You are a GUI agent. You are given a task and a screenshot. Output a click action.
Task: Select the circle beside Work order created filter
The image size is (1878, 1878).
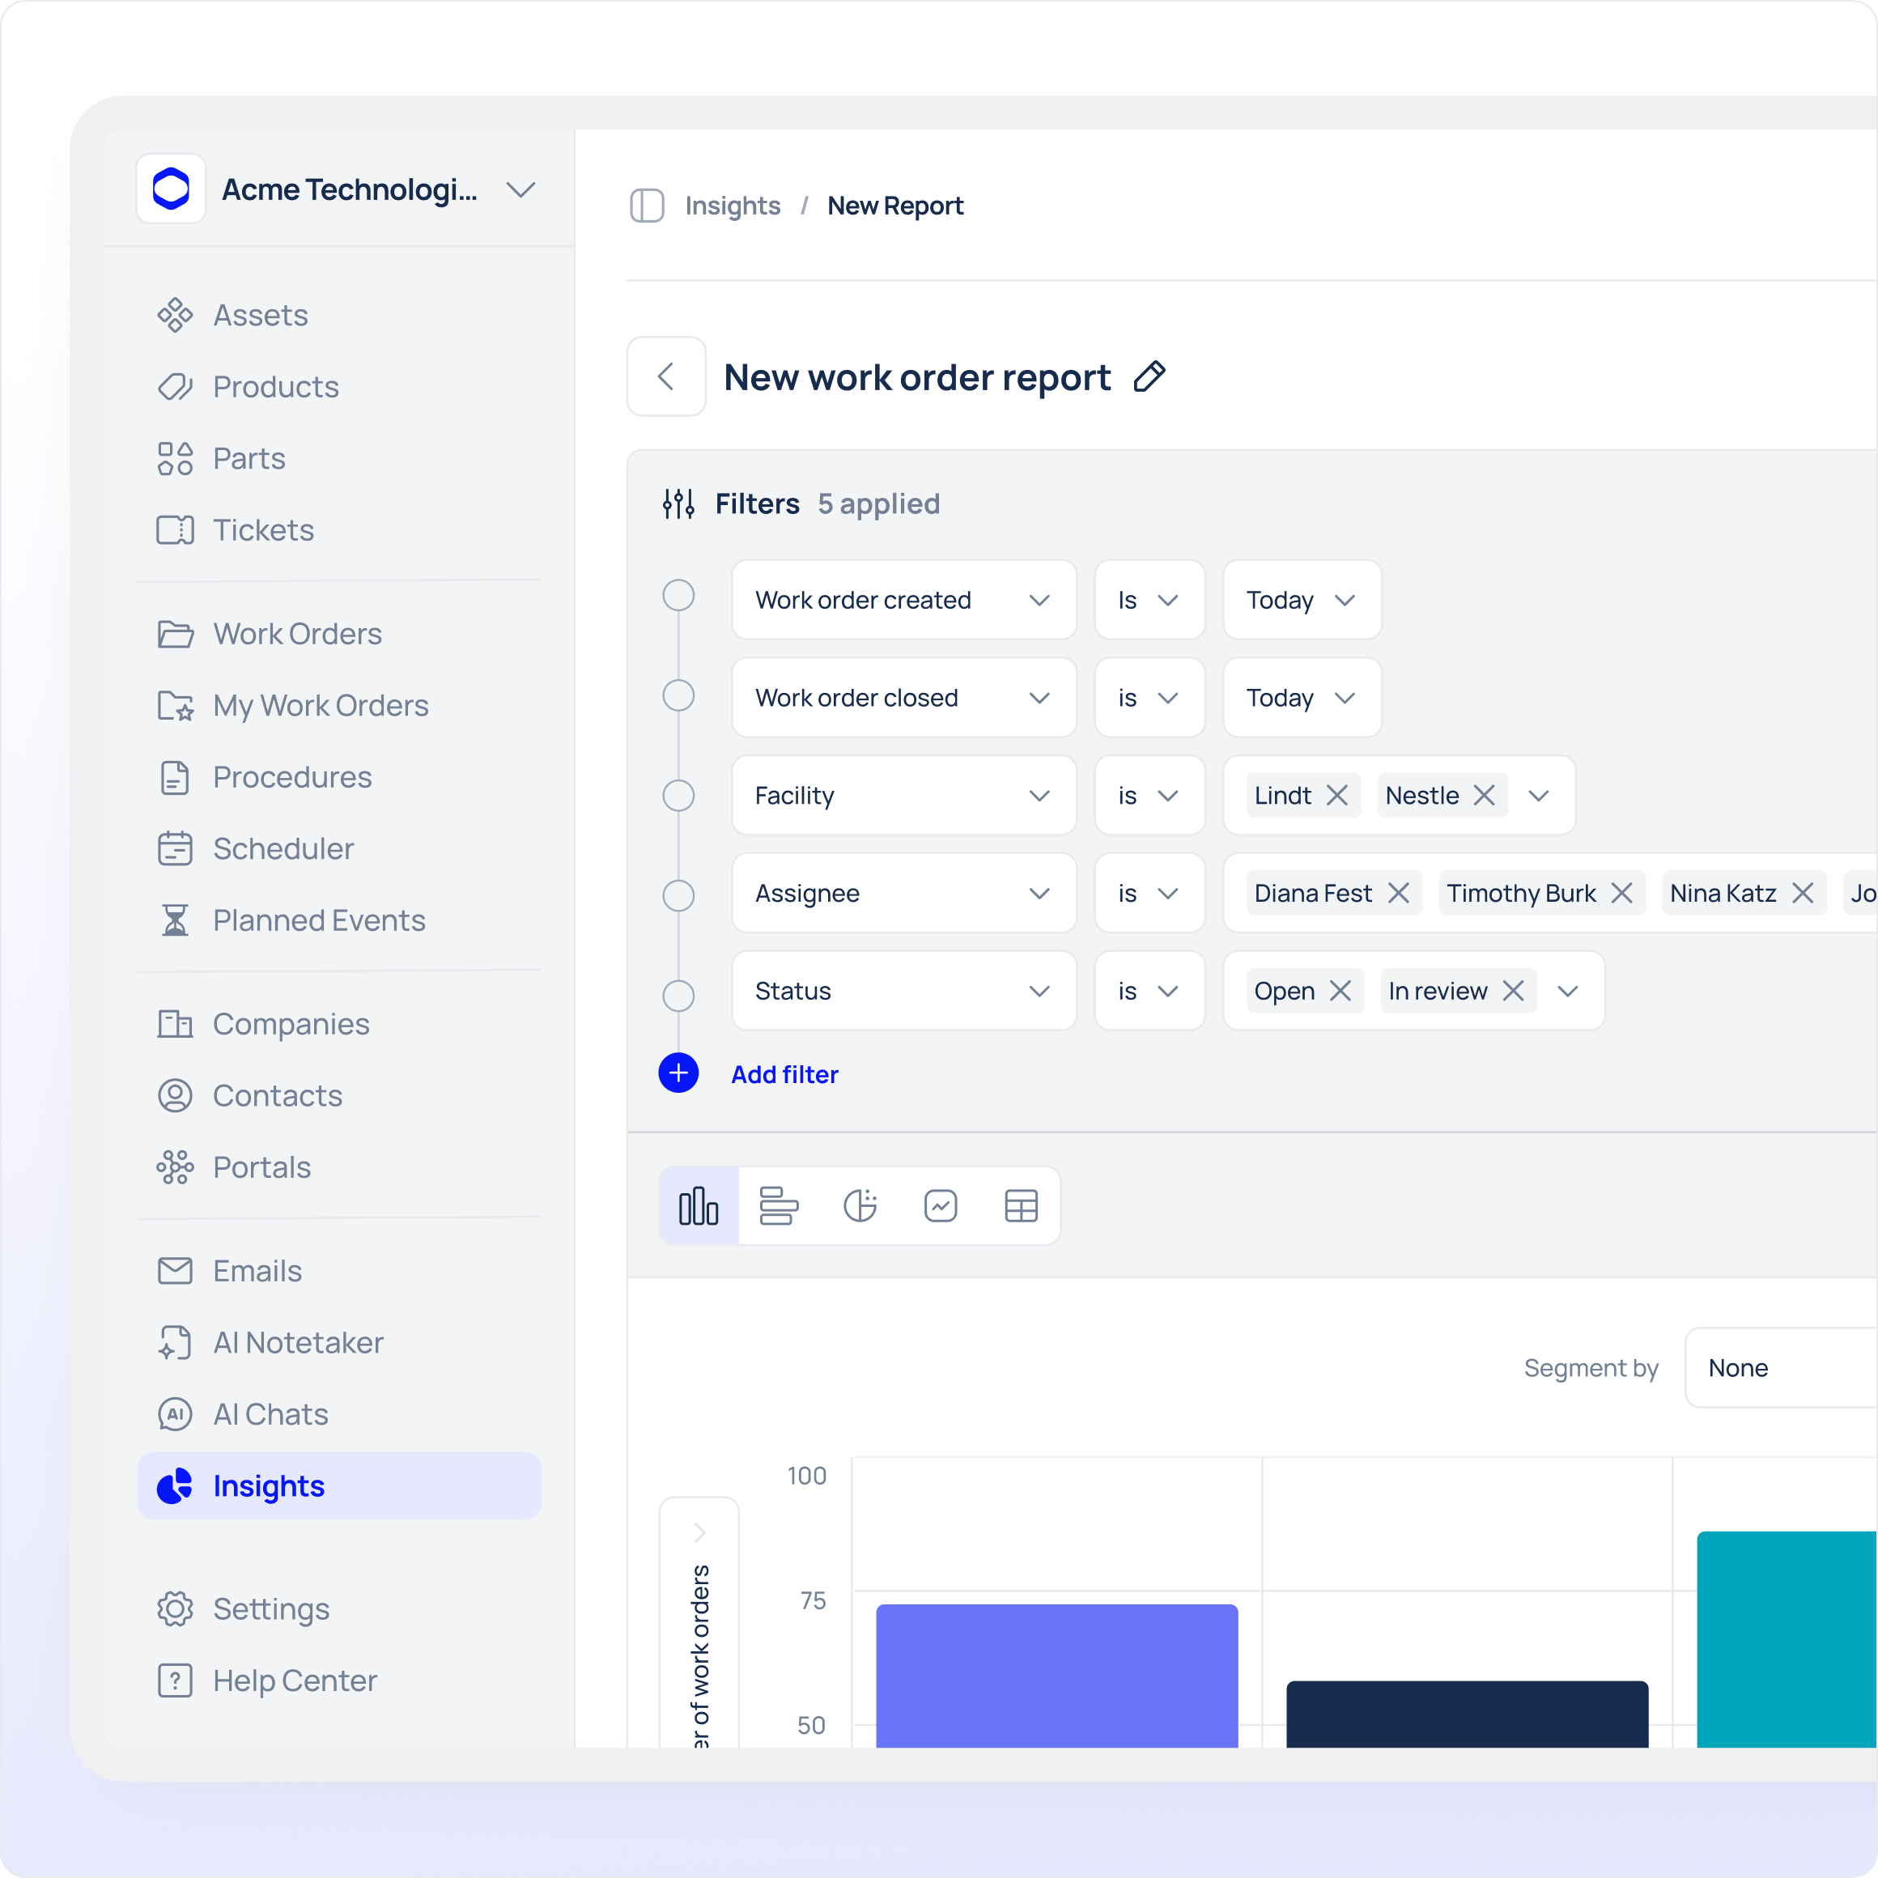point(678,595)
